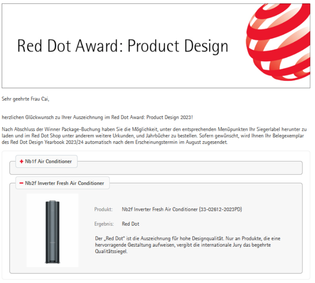Click the red minus icon beside Nb2f
The image size is (315, 283).
[21, 183]
